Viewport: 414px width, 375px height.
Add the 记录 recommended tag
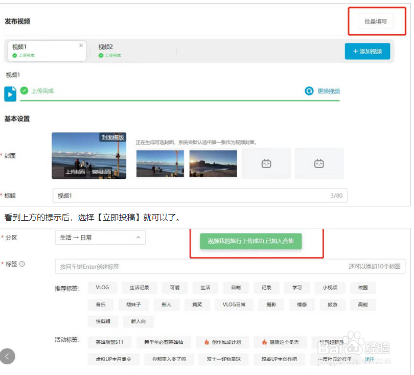[x=266, y=288]
